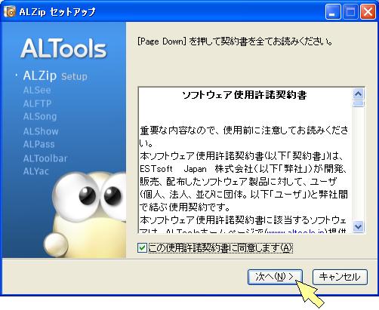This screenshot has height=310, width=379.
Task: Minimize the ALZip setup window
Action: point(333,11)
